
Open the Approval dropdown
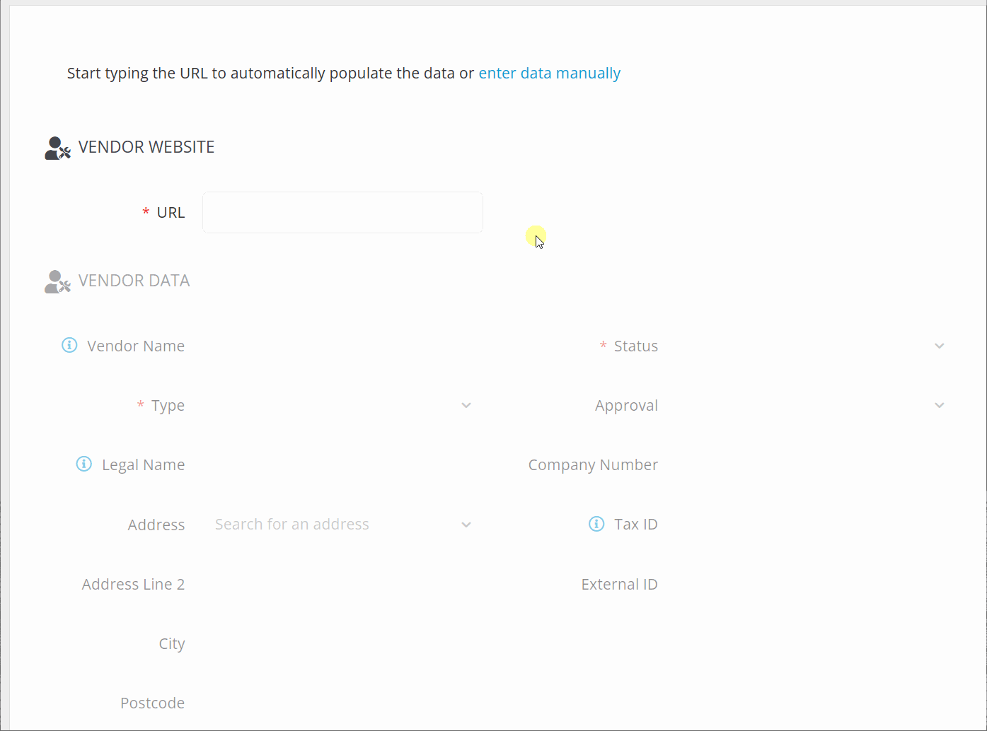tap(939, 405)
